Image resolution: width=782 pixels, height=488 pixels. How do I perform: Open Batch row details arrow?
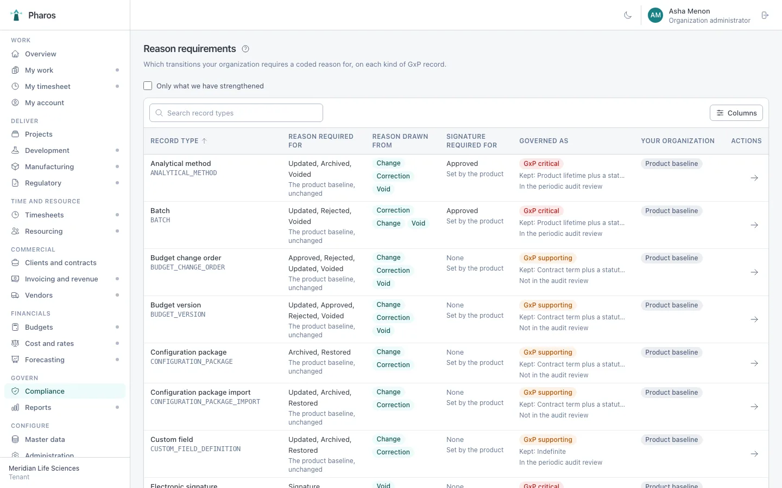tap(754, 225)
